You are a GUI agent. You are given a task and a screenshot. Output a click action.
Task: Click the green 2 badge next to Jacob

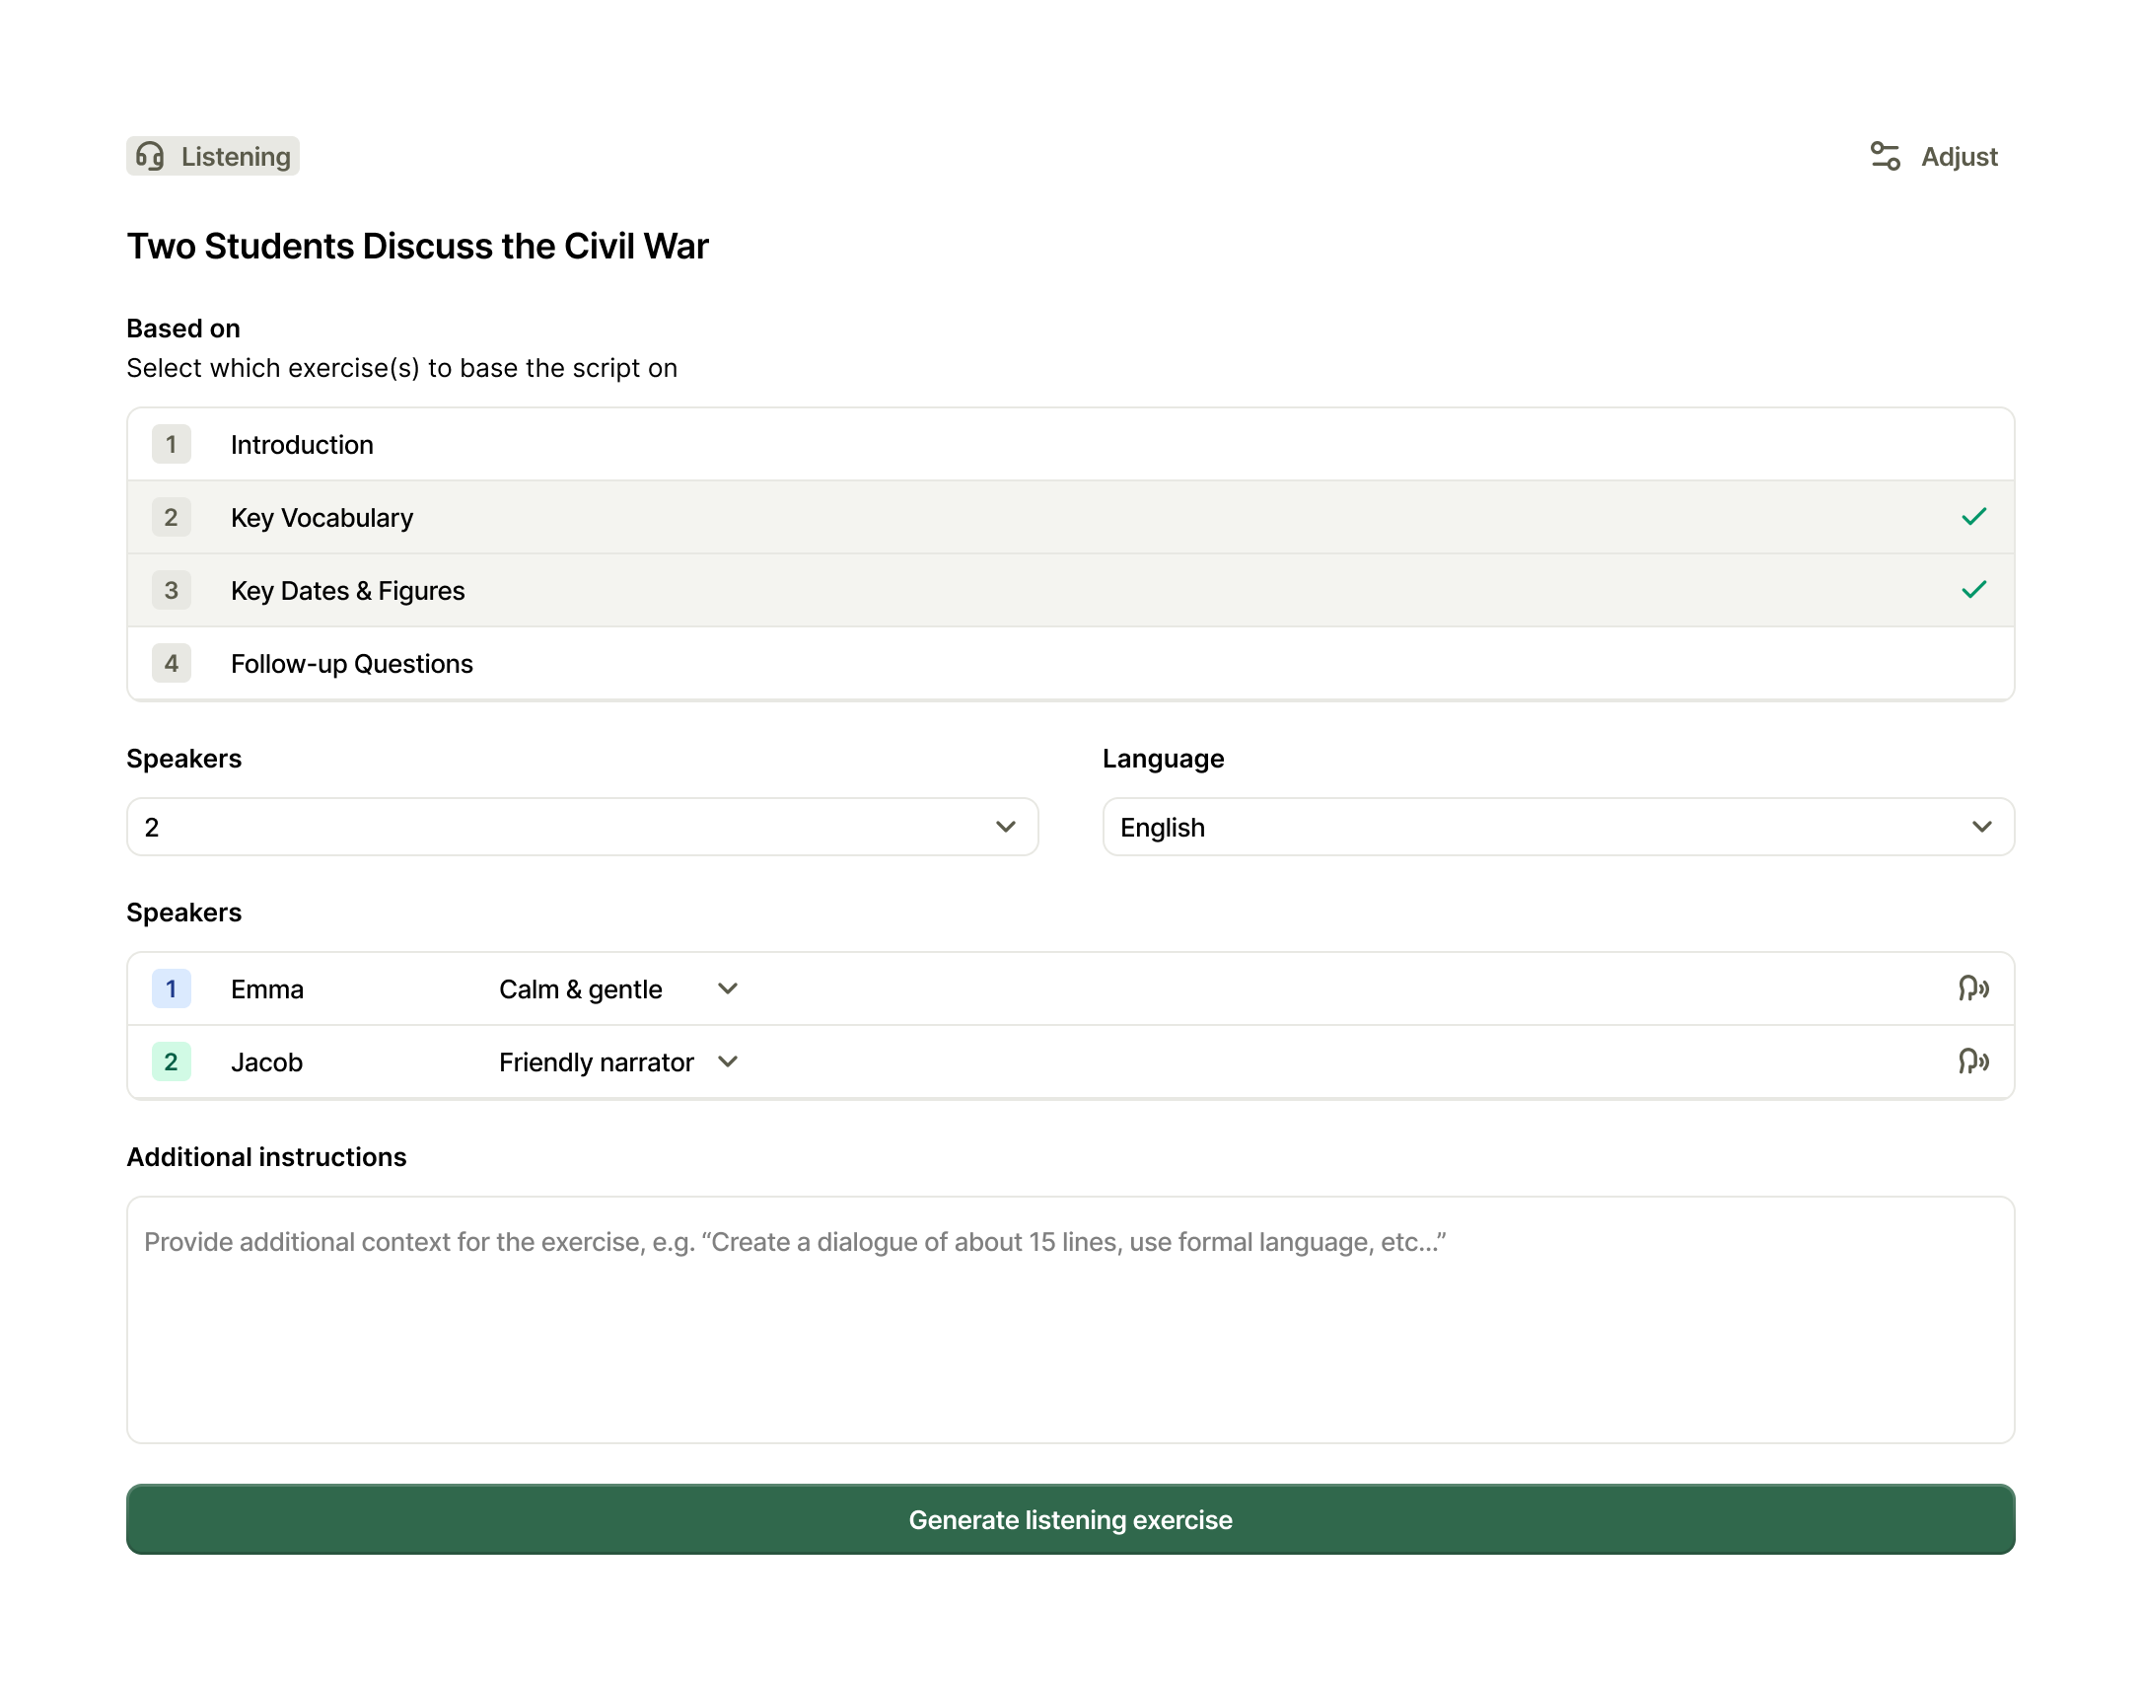172,1061
